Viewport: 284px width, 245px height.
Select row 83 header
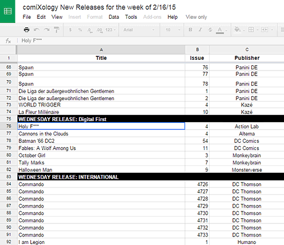tap(9, 177)
